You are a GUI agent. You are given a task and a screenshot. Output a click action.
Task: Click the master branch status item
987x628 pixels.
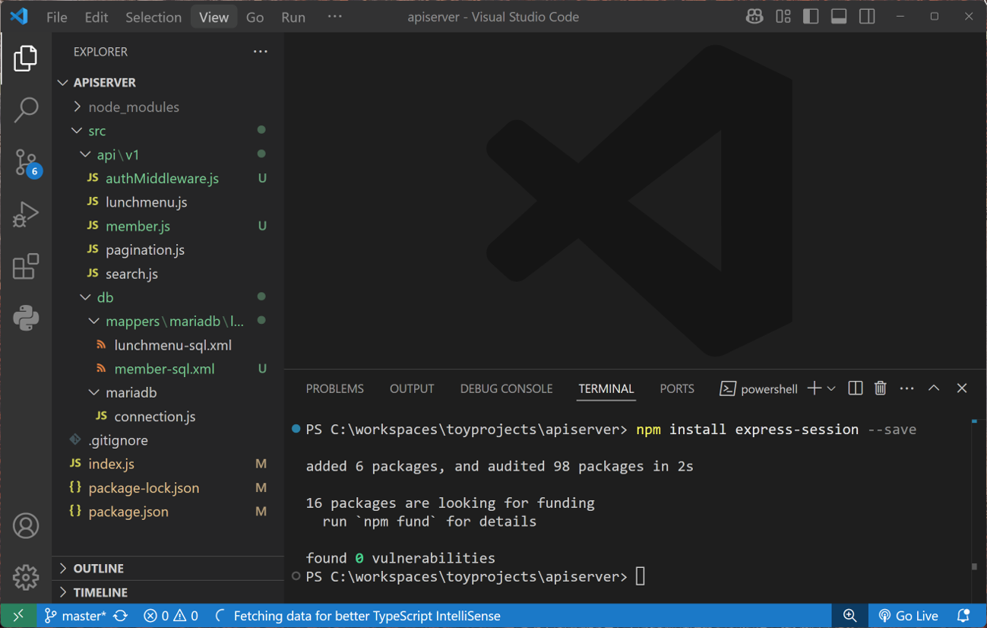pos(75,616)
